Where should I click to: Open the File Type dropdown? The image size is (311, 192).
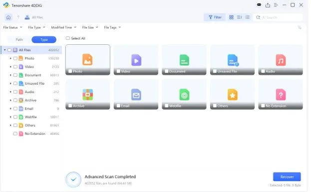click(36, 27)
